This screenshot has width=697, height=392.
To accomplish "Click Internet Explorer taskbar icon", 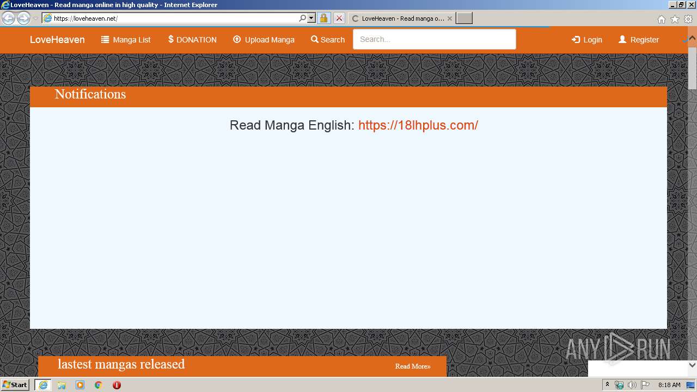I will [43, 385].
